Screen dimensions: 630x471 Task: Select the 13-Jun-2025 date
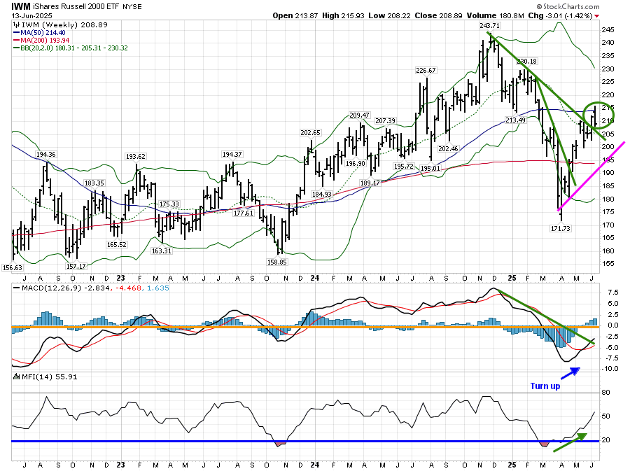31,16
